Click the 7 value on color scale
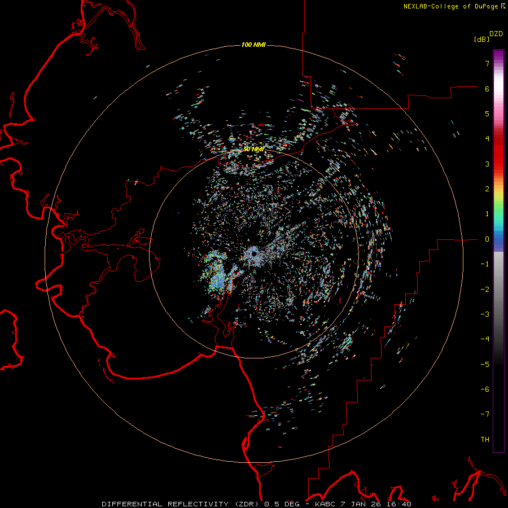Screen dimensions: 508x508 pyautogui.click(x=487, y=63)
